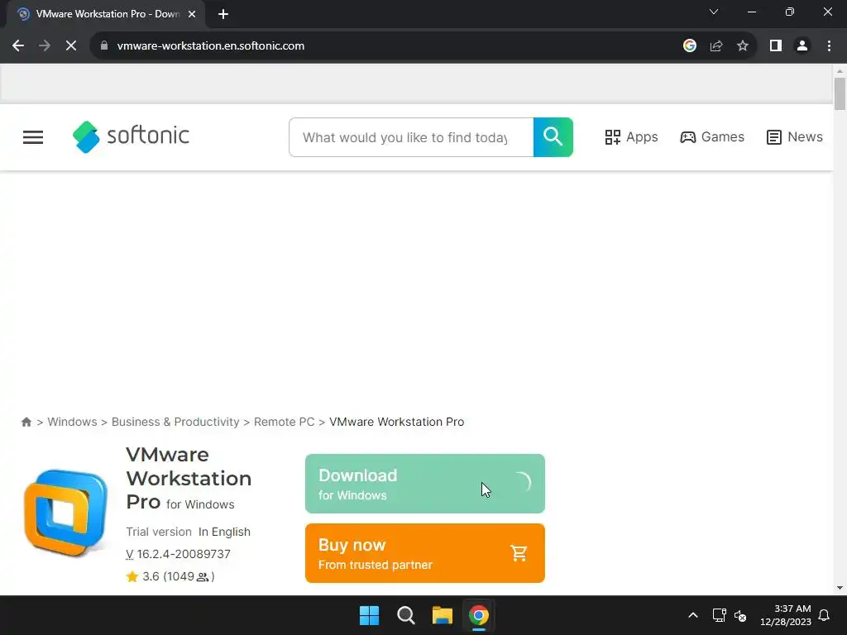
Task: Open the Games section
Action: [712, 137]
